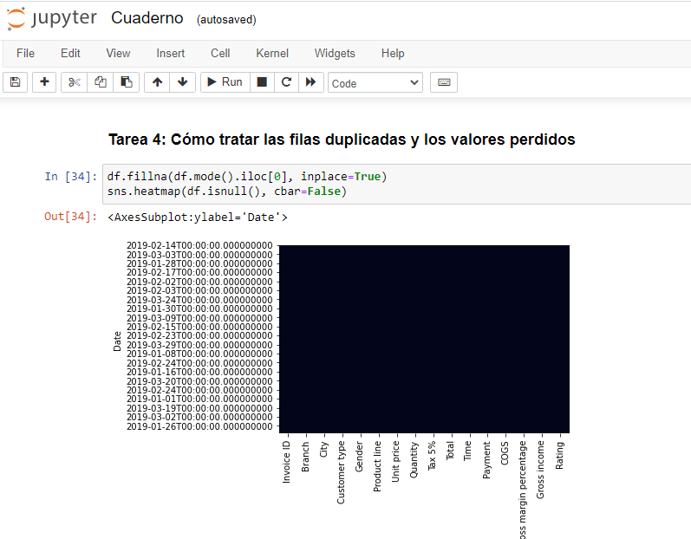Click the Time x-axis label

(467, 451)
